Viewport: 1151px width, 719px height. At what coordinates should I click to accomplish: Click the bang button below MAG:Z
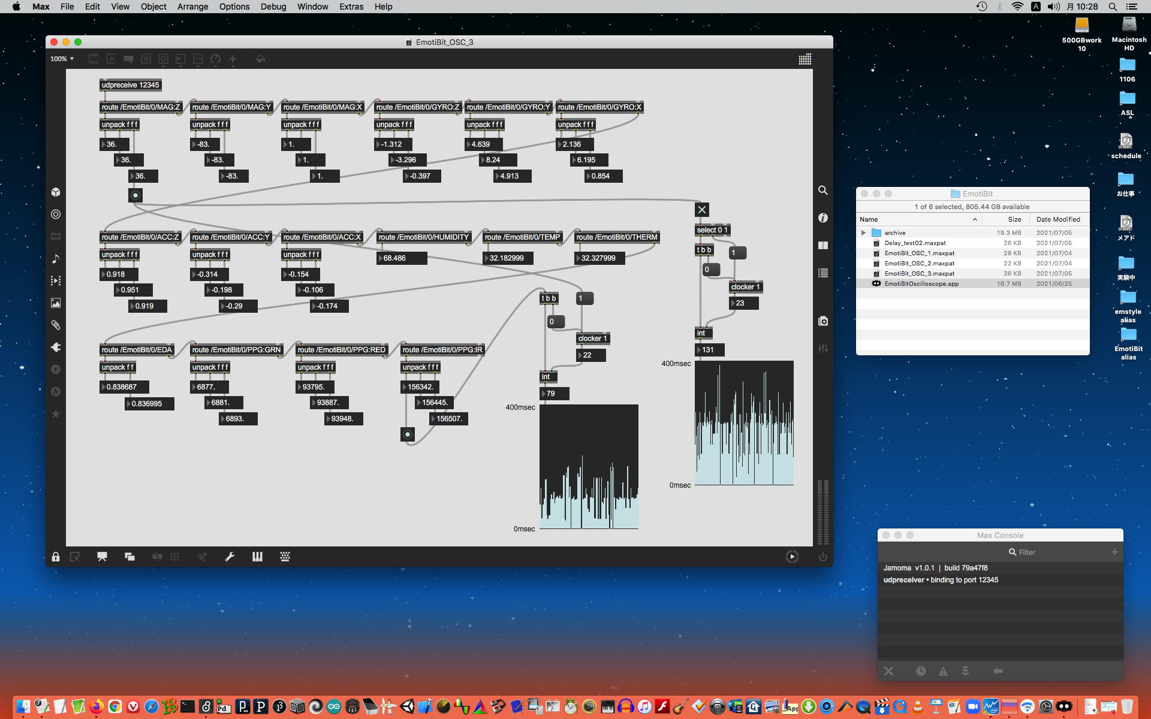pos(135,195)
